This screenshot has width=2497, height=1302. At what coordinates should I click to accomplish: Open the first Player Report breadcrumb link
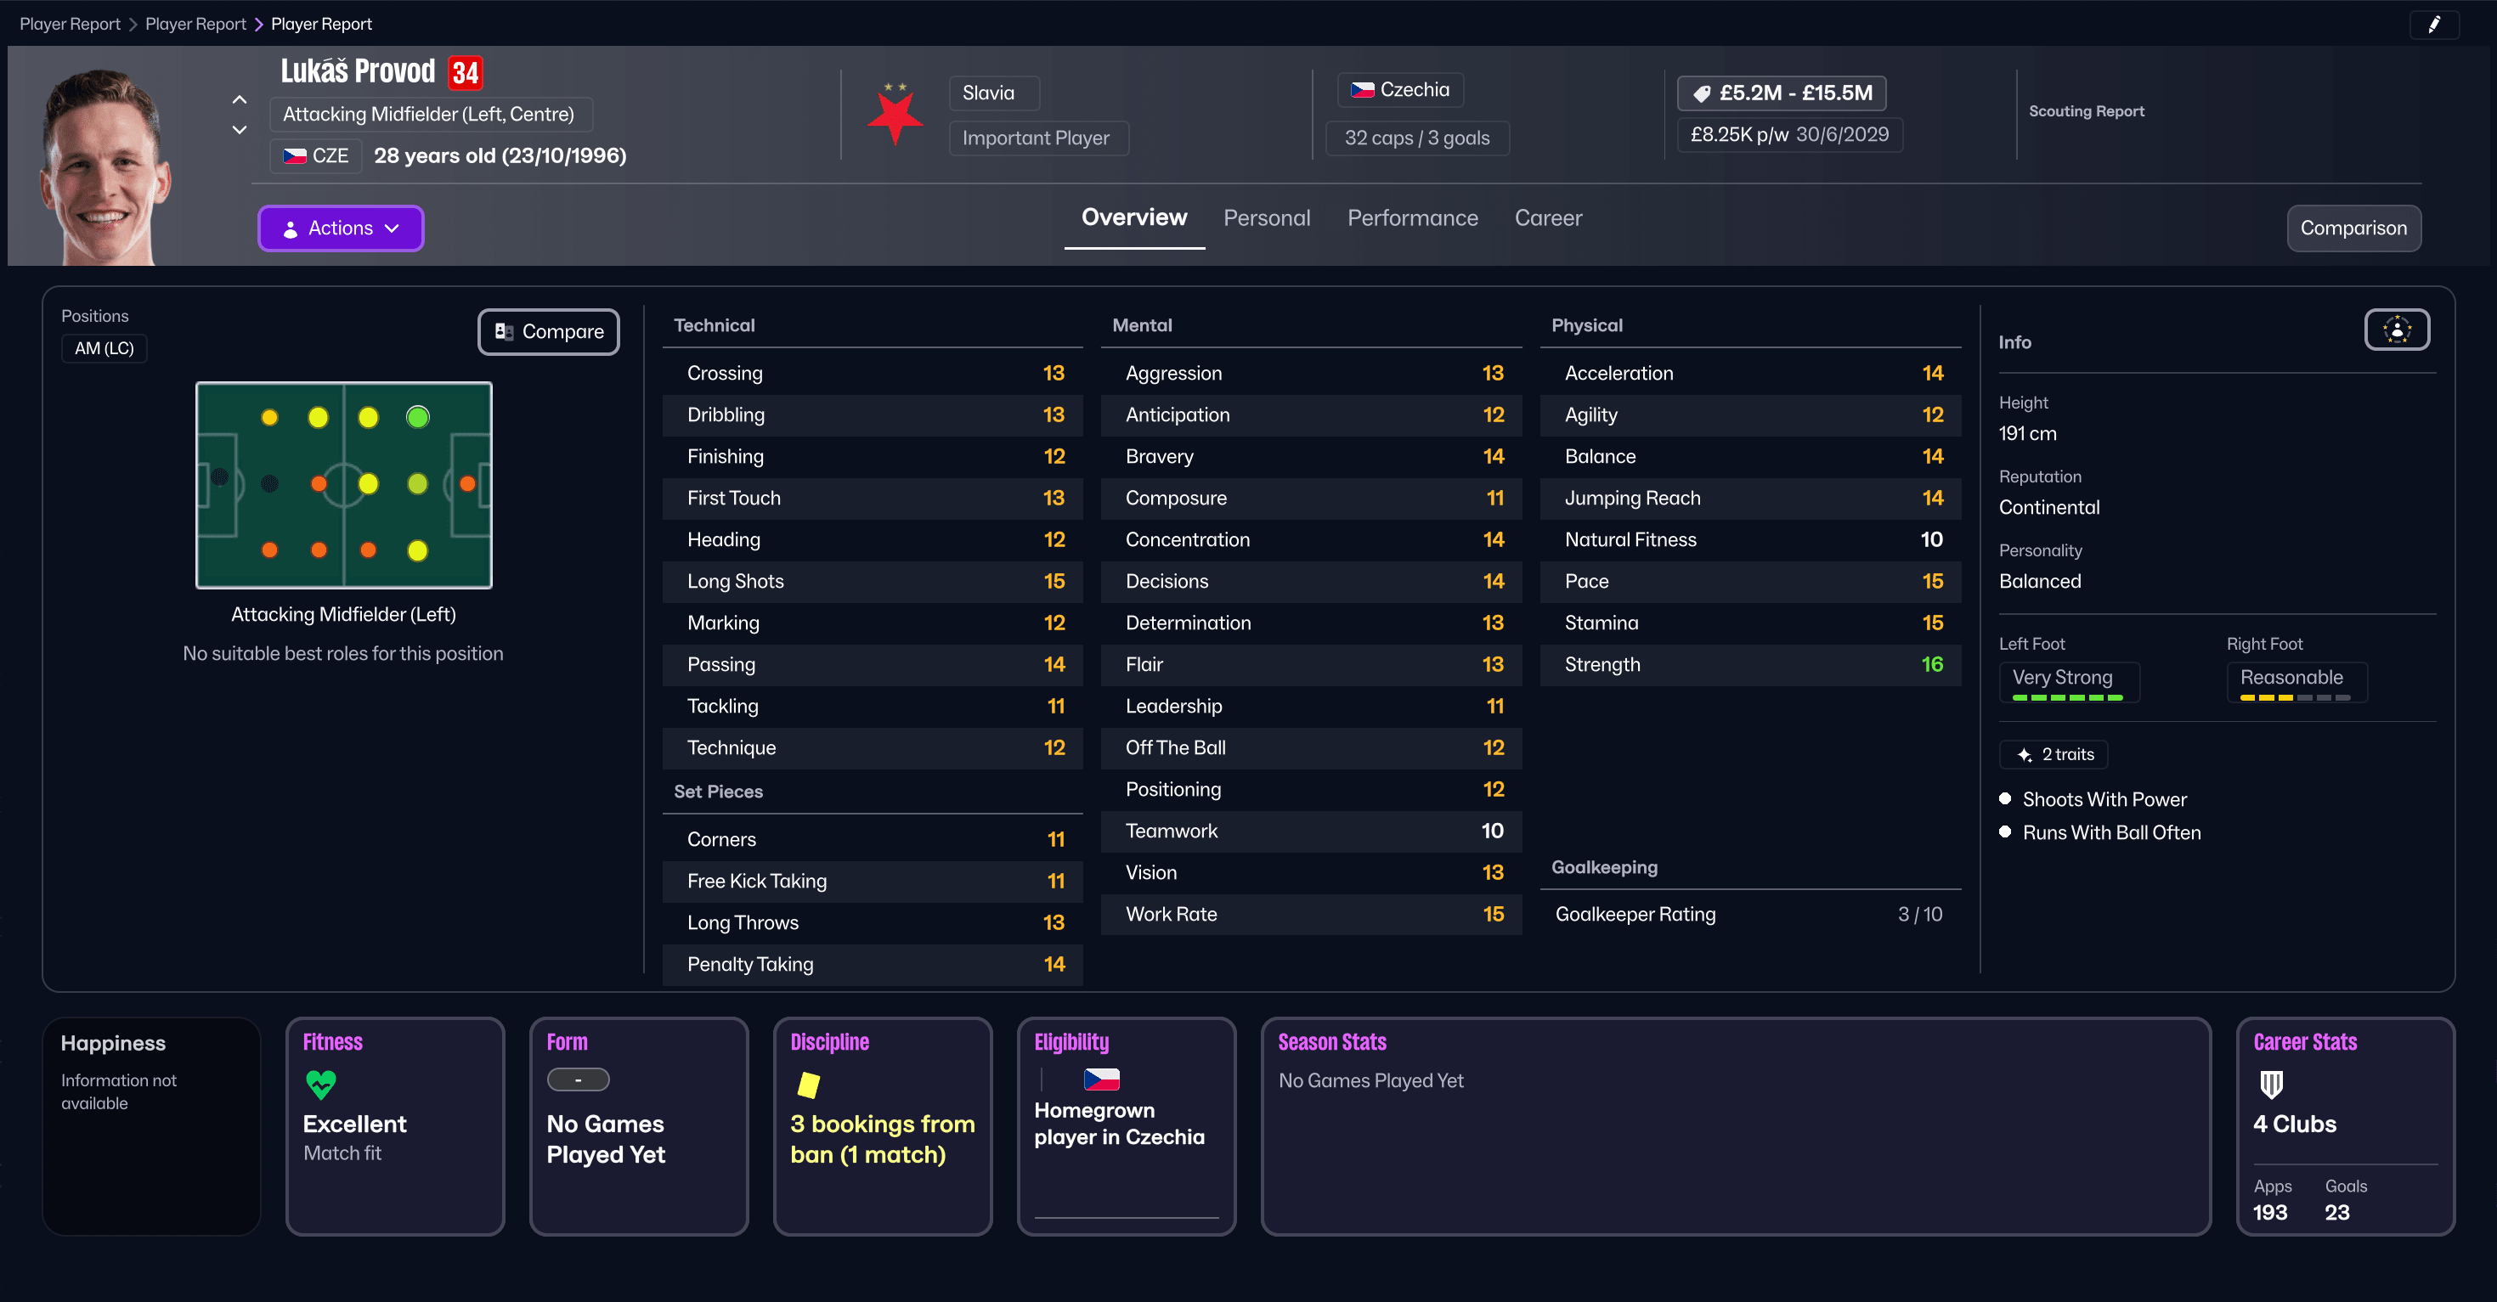(x=69, y=23)
